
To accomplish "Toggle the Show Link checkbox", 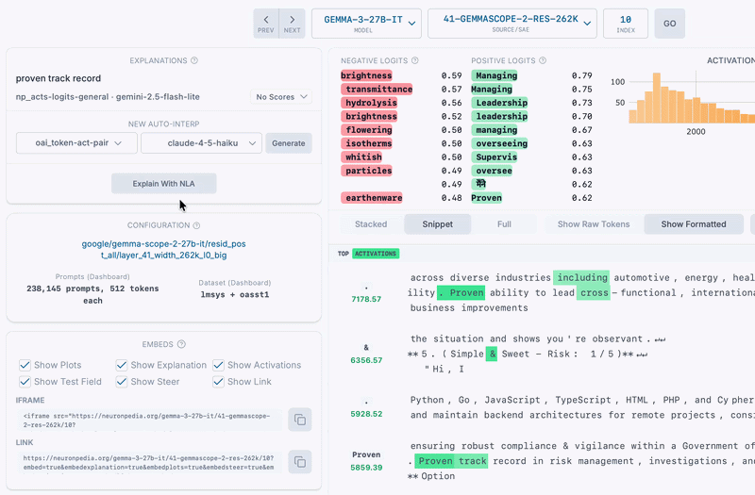I will (x=219, y=382).
